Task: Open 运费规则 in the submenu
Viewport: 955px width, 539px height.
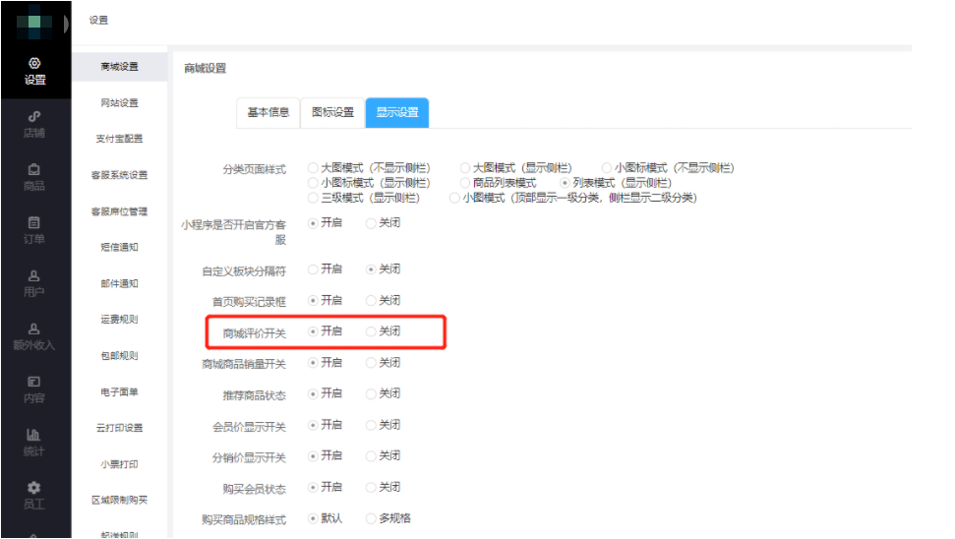Action: 119,319
